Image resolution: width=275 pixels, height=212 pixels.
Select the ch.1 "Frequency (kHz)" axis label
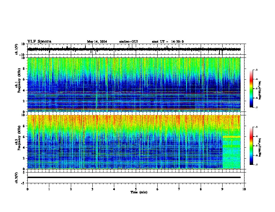pyautogui.click(x=19, y=80)
